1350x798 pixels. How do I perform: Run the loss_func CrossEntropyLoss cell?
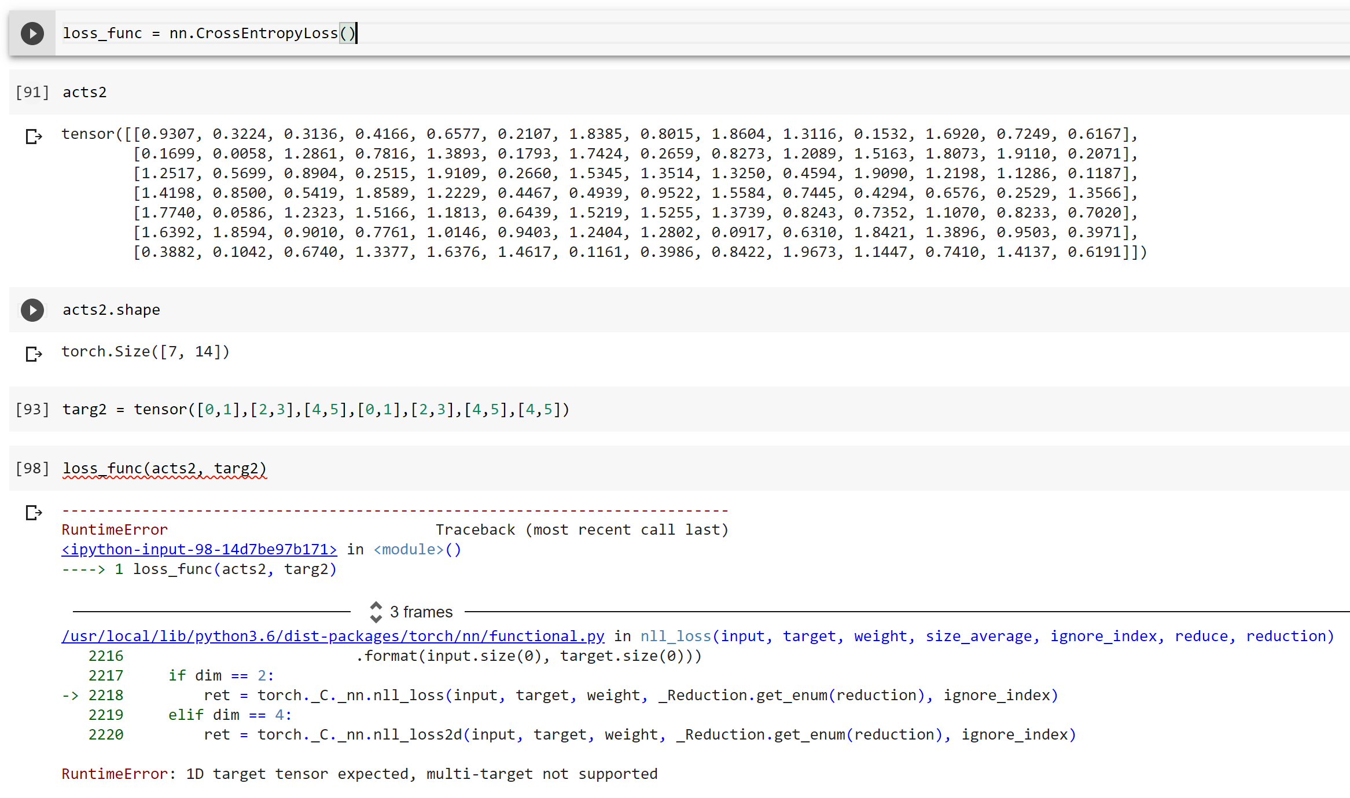coord(32,34)
